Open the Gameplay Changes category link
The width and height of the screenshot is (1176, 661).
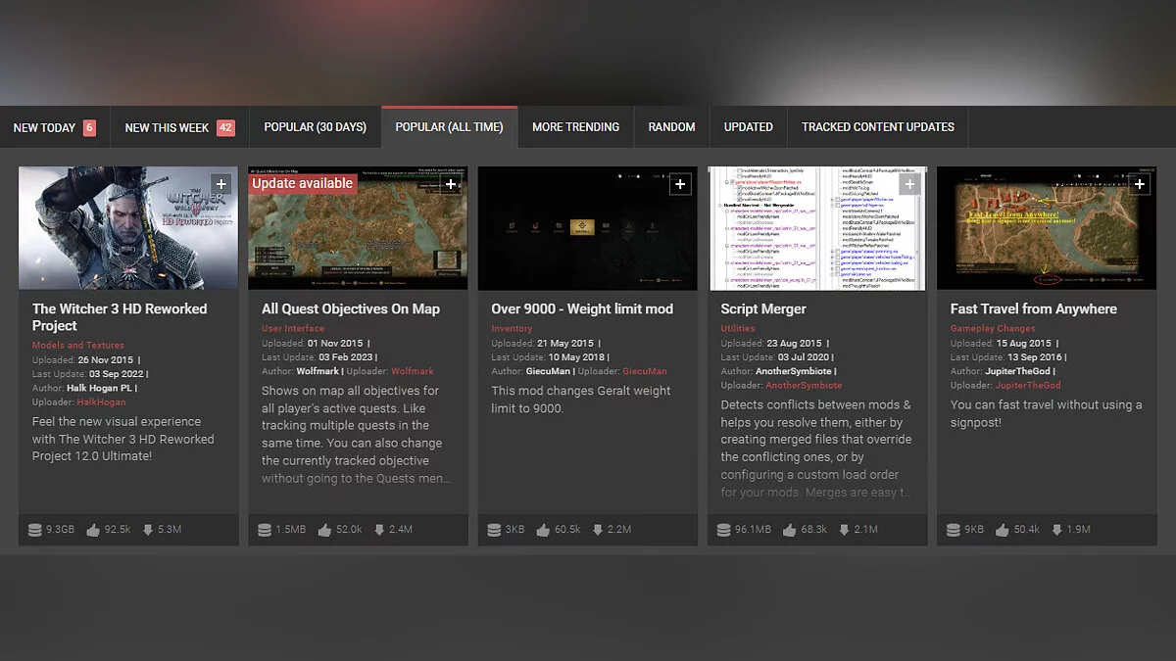coord(993,329)
